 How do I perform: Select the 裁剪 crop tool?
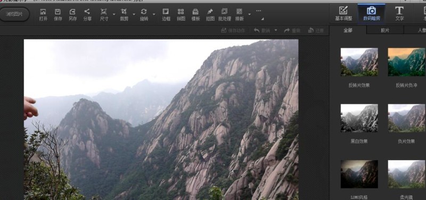pyautogui.click(x=124, y=15)
